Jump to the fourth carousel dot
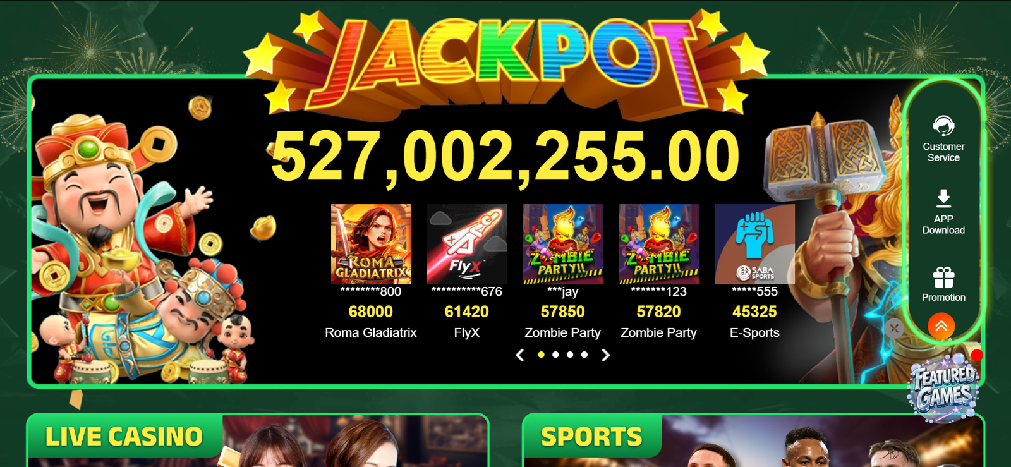This screenshot has width=1011, height=467. tap(584, 355)
